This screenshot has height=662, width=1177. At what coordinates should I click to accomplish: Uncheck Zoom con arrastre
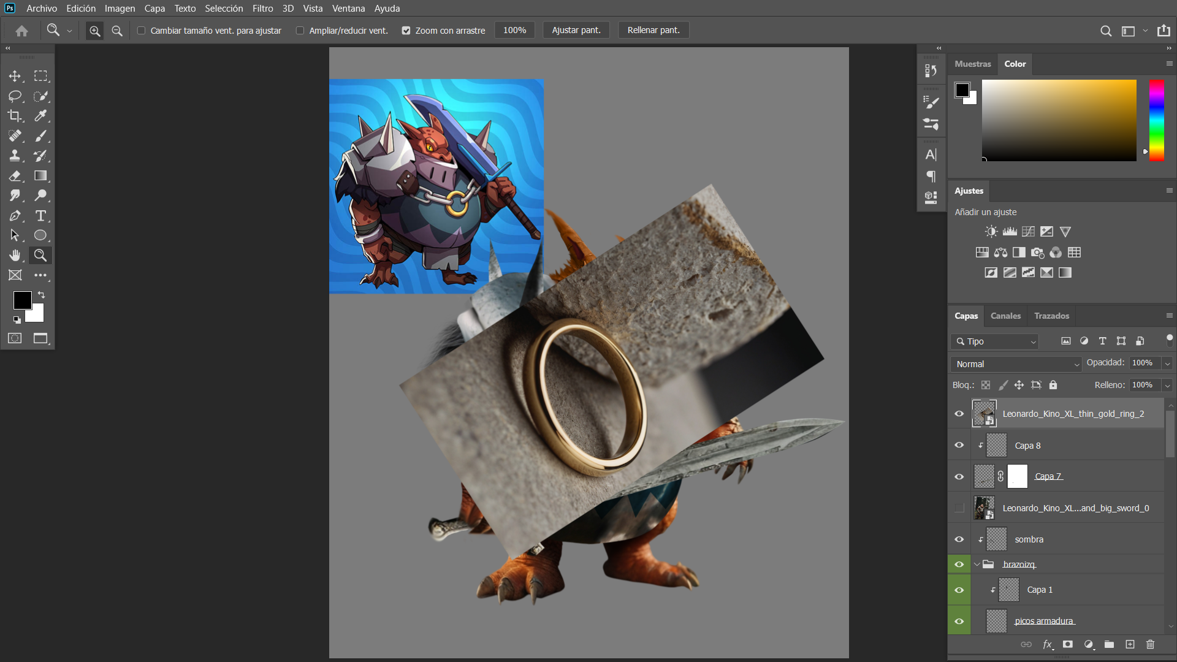pos(406,31)
